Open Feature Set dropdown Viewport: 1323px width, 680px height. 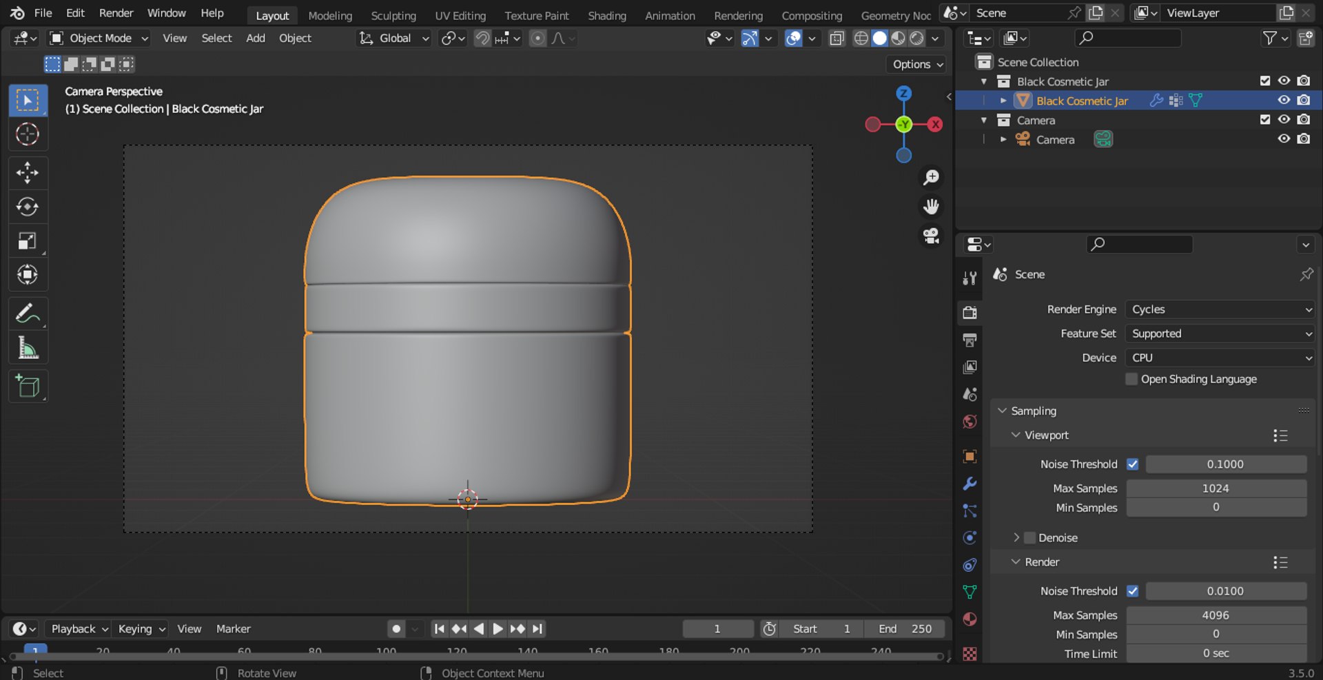1220,333
